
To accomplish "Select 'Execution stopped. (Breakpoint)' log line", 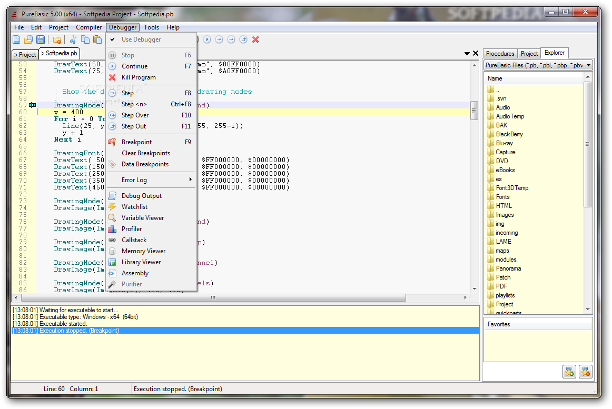I will (x=245, y=331).
